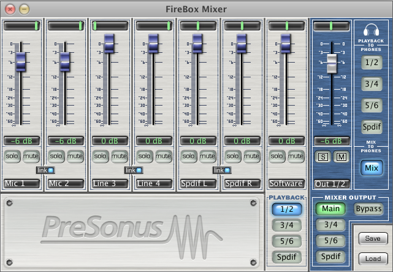
Task: Select Playback 3/4 source
Action: (287, 225)
